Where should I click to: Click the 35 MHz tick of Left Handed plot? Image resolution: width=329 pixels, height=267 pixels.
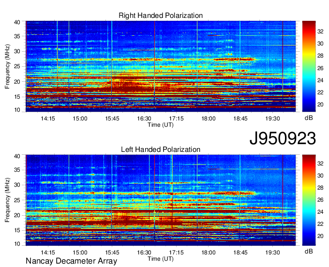click(17, 170)
